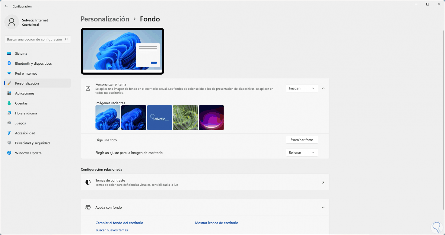Screen dimensions: 445x235
Task: Click the back arrow in Configuración
Action: click(x=6, y=6)
